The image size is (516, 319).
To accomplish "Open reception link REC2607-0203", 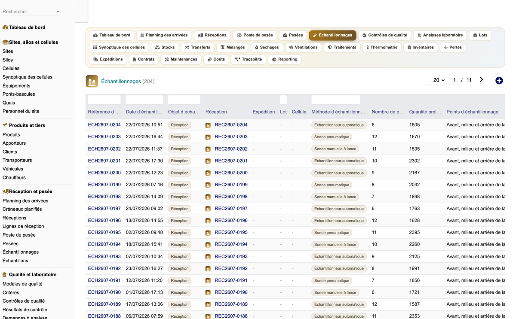I will pos(231,137).
